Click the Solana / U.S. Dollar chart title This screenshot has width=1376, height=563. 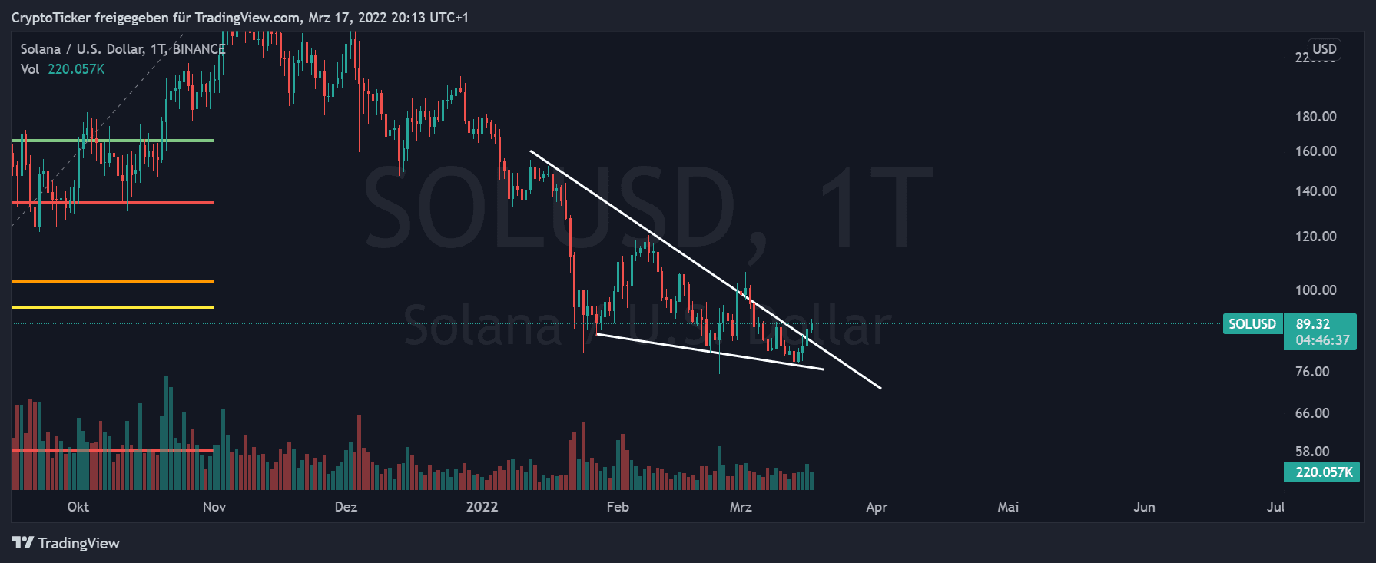[x=122, y=49]
